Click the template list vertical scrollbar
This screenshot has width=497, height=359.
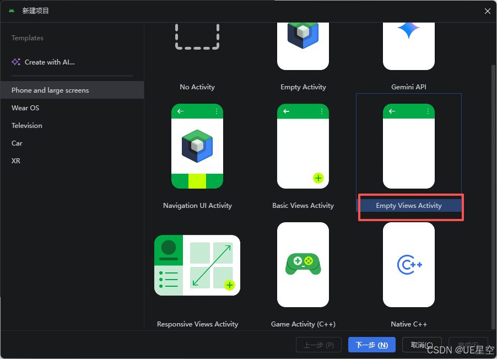(x=493, y=197)
